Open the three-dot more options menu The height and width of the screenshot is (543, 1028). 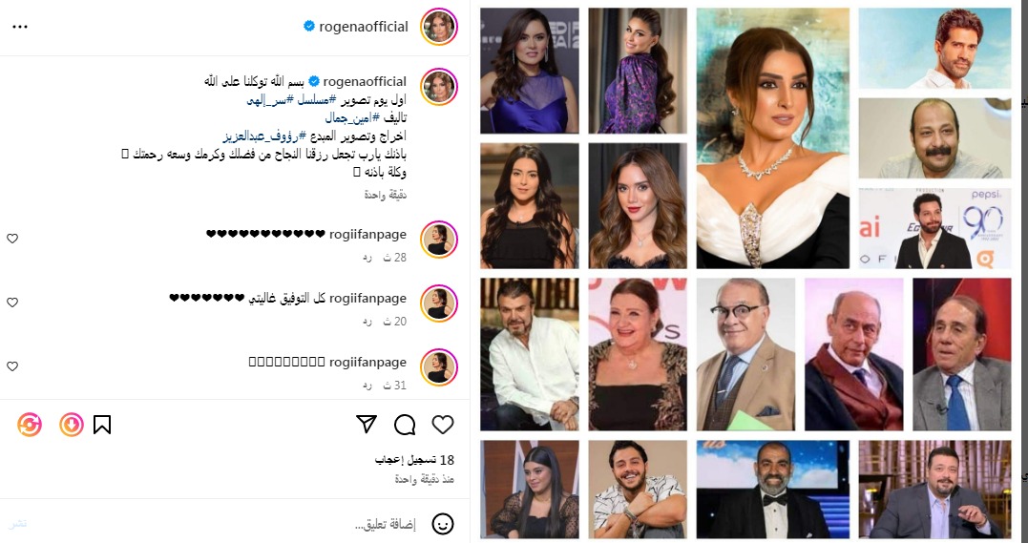pyautogui.click(x=20, y=27)
